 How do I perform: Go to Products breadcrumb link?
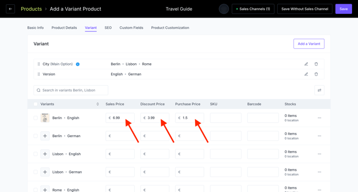[32, 9]
